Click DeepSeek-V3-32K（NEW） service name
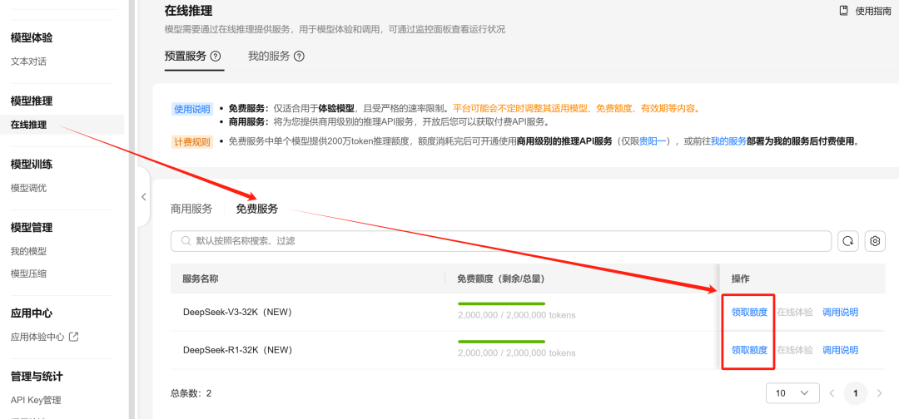 (237, 312)
